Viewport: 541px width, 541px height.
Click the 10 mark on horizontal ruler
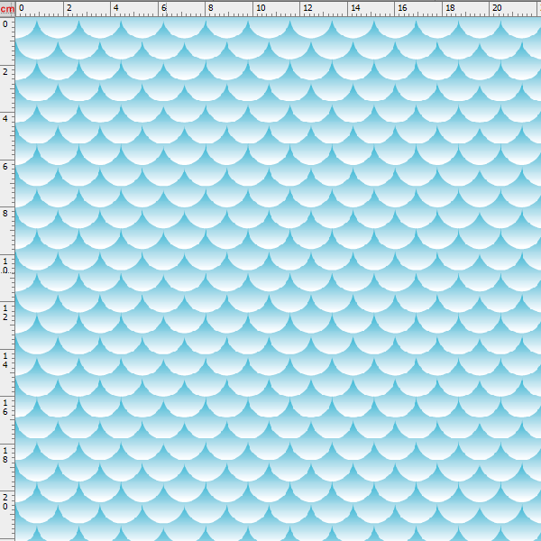[261, 8]
